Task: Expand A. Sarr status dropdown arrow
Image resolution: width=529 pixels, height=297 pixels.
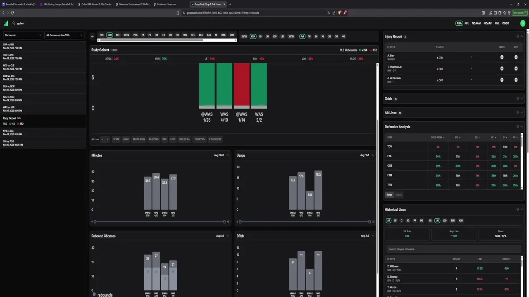Action: 472,57
